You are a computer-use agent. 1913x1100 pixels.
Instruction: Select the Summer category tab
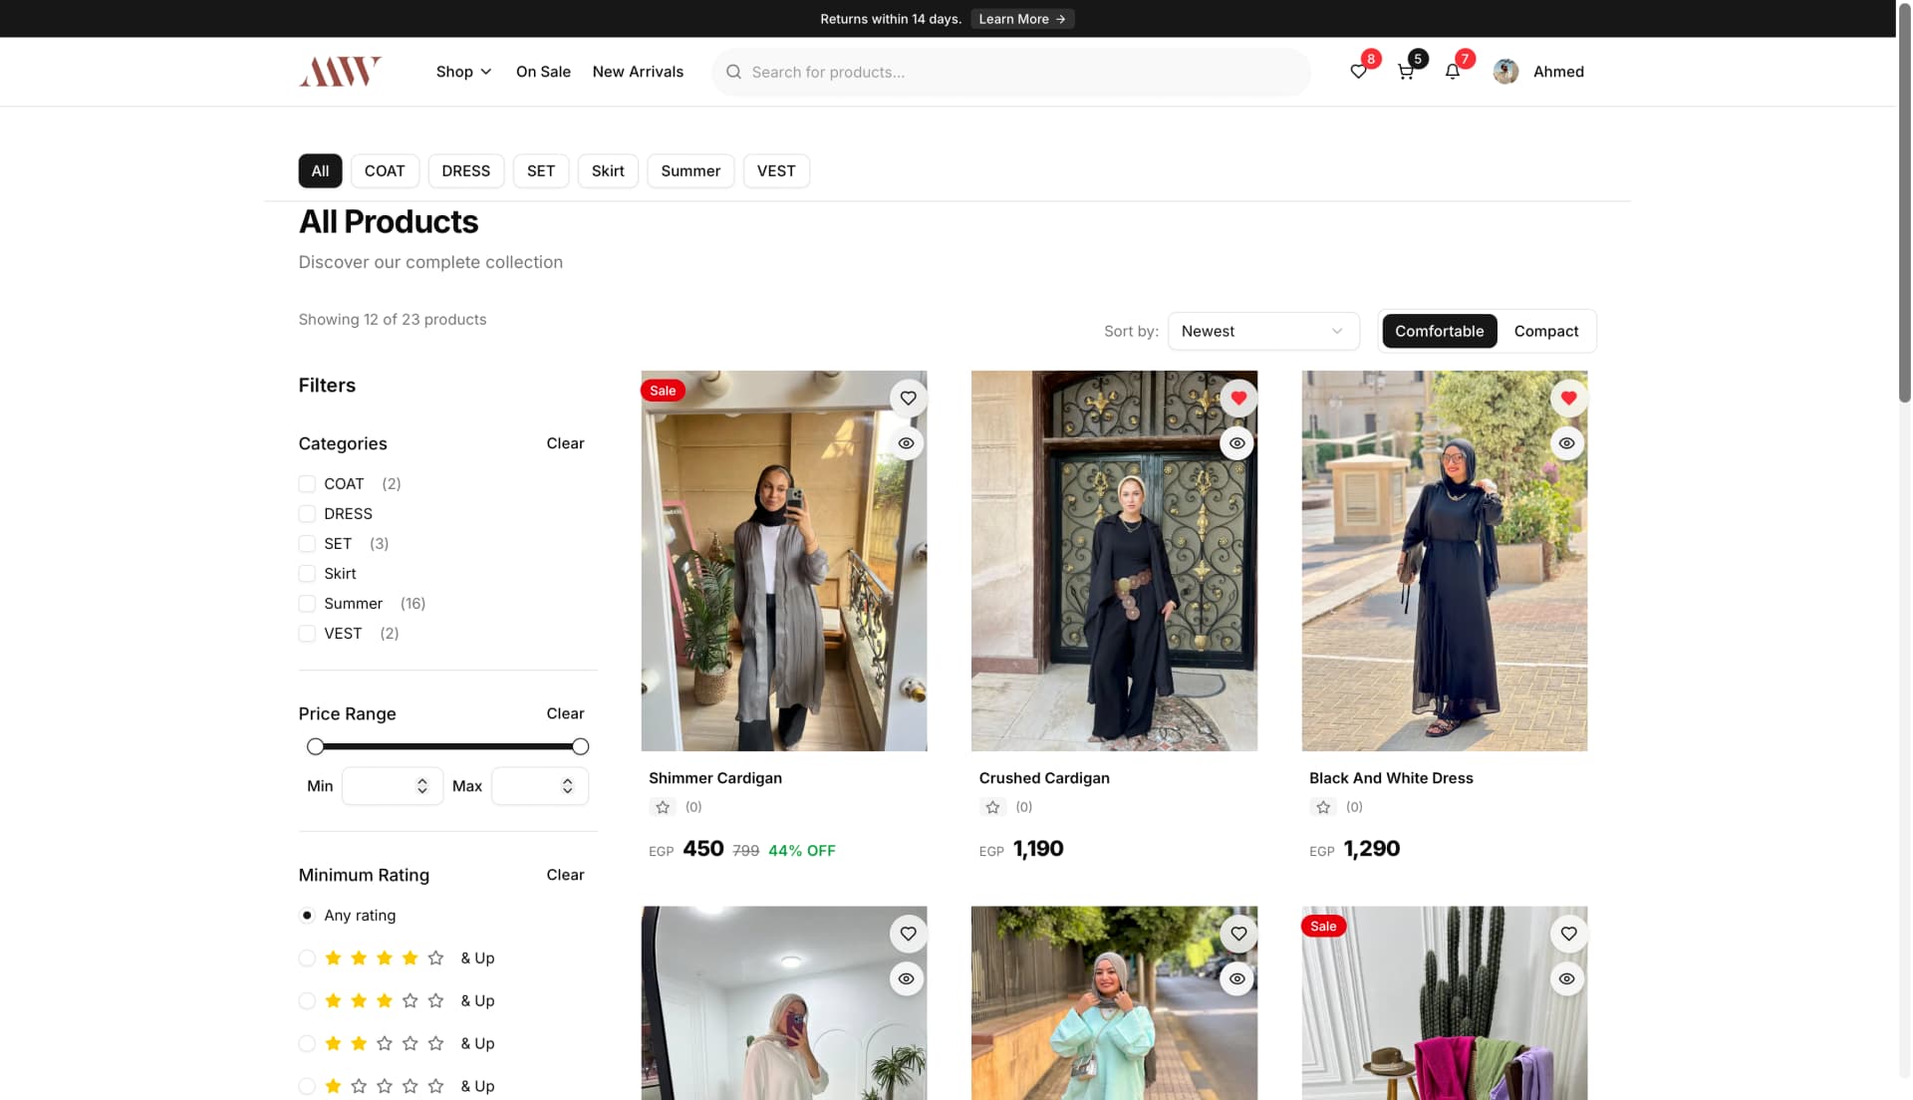click(x=690, y=171)
